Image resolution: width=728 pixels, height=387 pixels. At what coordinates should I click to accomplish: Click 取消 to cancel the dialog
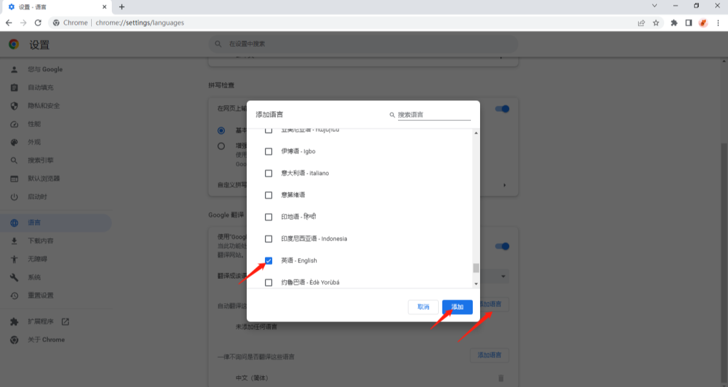coord(423,307)
